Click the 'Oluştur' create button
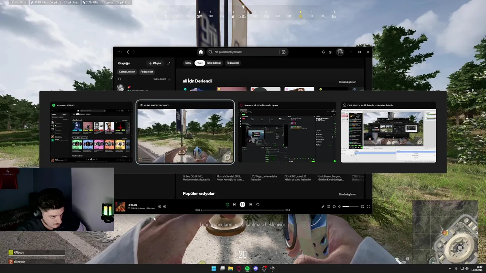This screenshot has width=486, height=273. 155,63
